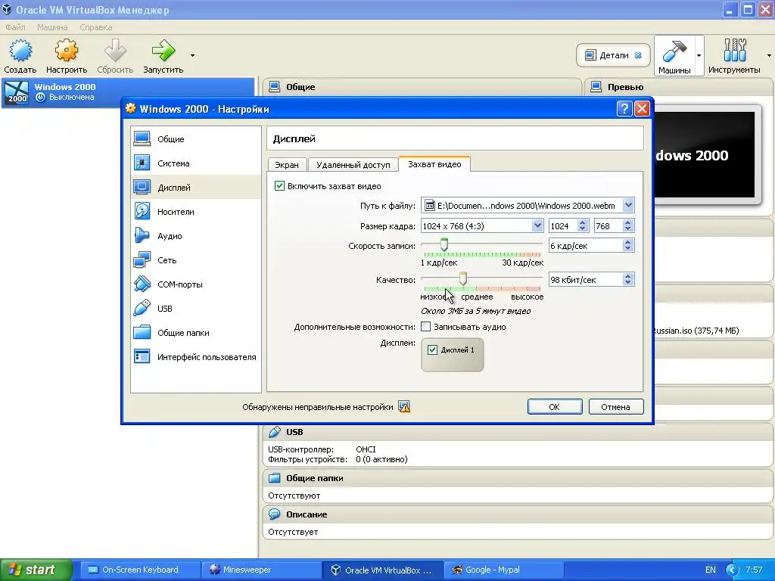Image resolution: width=775 pixels, height=581 pixels.
Task: Confirm settings with OK button
Action: coord(555,406)
